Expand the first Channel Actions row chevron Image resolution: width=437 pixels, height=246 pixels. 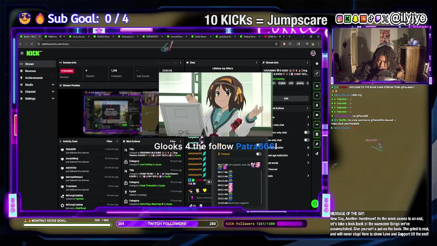click(x=308, y=117)
